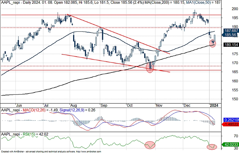Image resolution: width=239 pixels, height=153 pixels.
Task: Click the 175 price axis label
Action: coord(235,54)
